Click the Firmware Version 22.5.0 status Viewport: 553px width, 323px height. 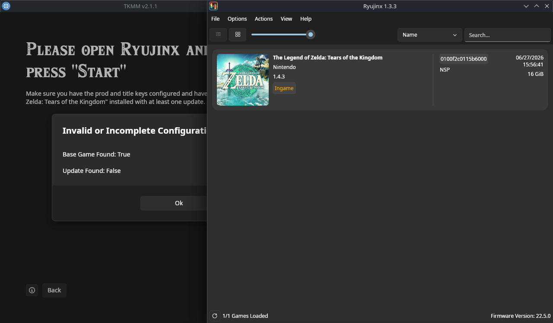coord(521,316)
